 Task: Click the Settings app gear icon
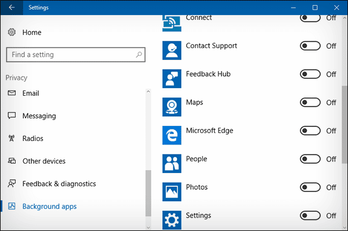pyautogui.click(x=172, y=220)
